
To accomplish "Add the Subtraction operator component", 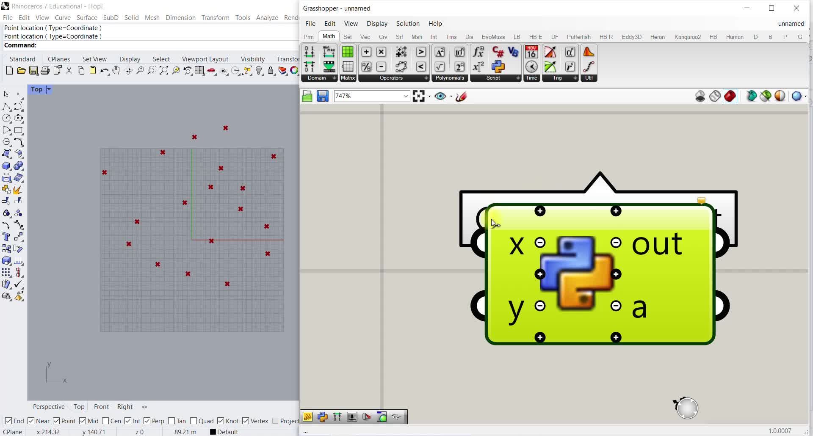I will 382,67.
